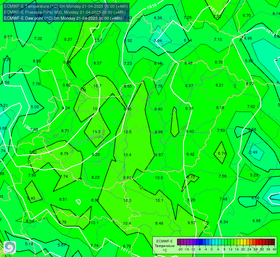Click the spiral weather logo icon

pos(10,247)
